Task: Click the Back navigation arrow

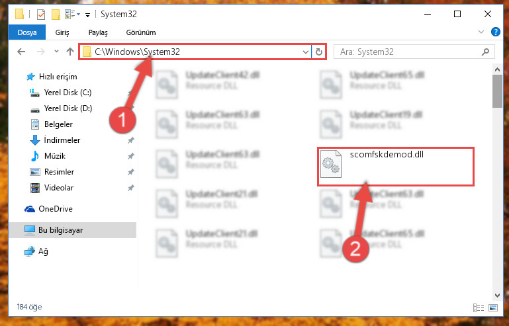Action: pos(21,52)
